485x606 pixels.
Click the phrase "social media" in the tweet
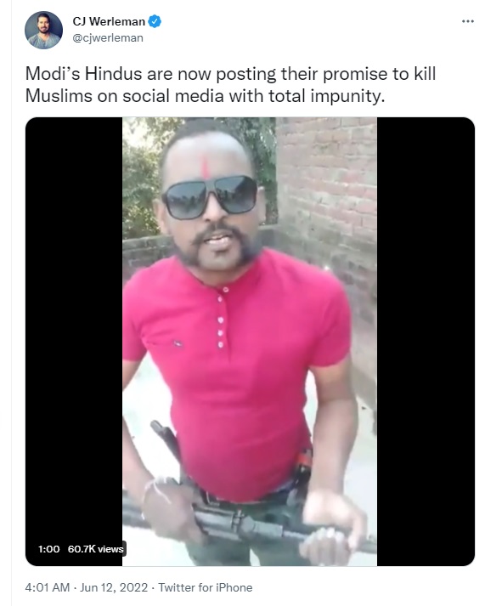click(x=173, y=96)
